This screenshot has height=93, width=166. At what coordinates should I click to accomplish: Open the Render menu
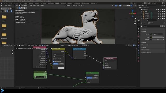[x=11, y=3]
